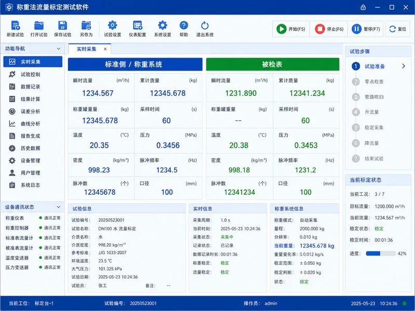Click 标定台-1 in status bar
This screenshot has height=311, width=415.
pos(44,303)
